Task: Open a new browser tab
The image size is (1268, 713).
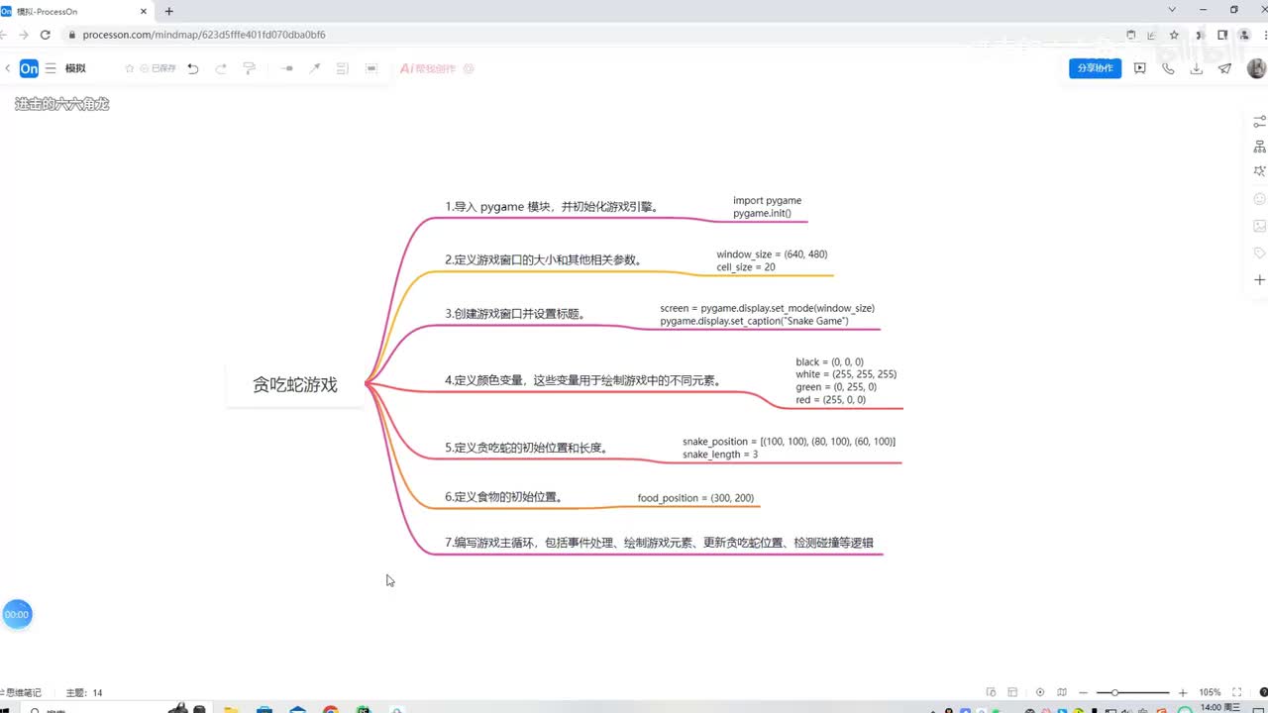Action: point(168,11)
